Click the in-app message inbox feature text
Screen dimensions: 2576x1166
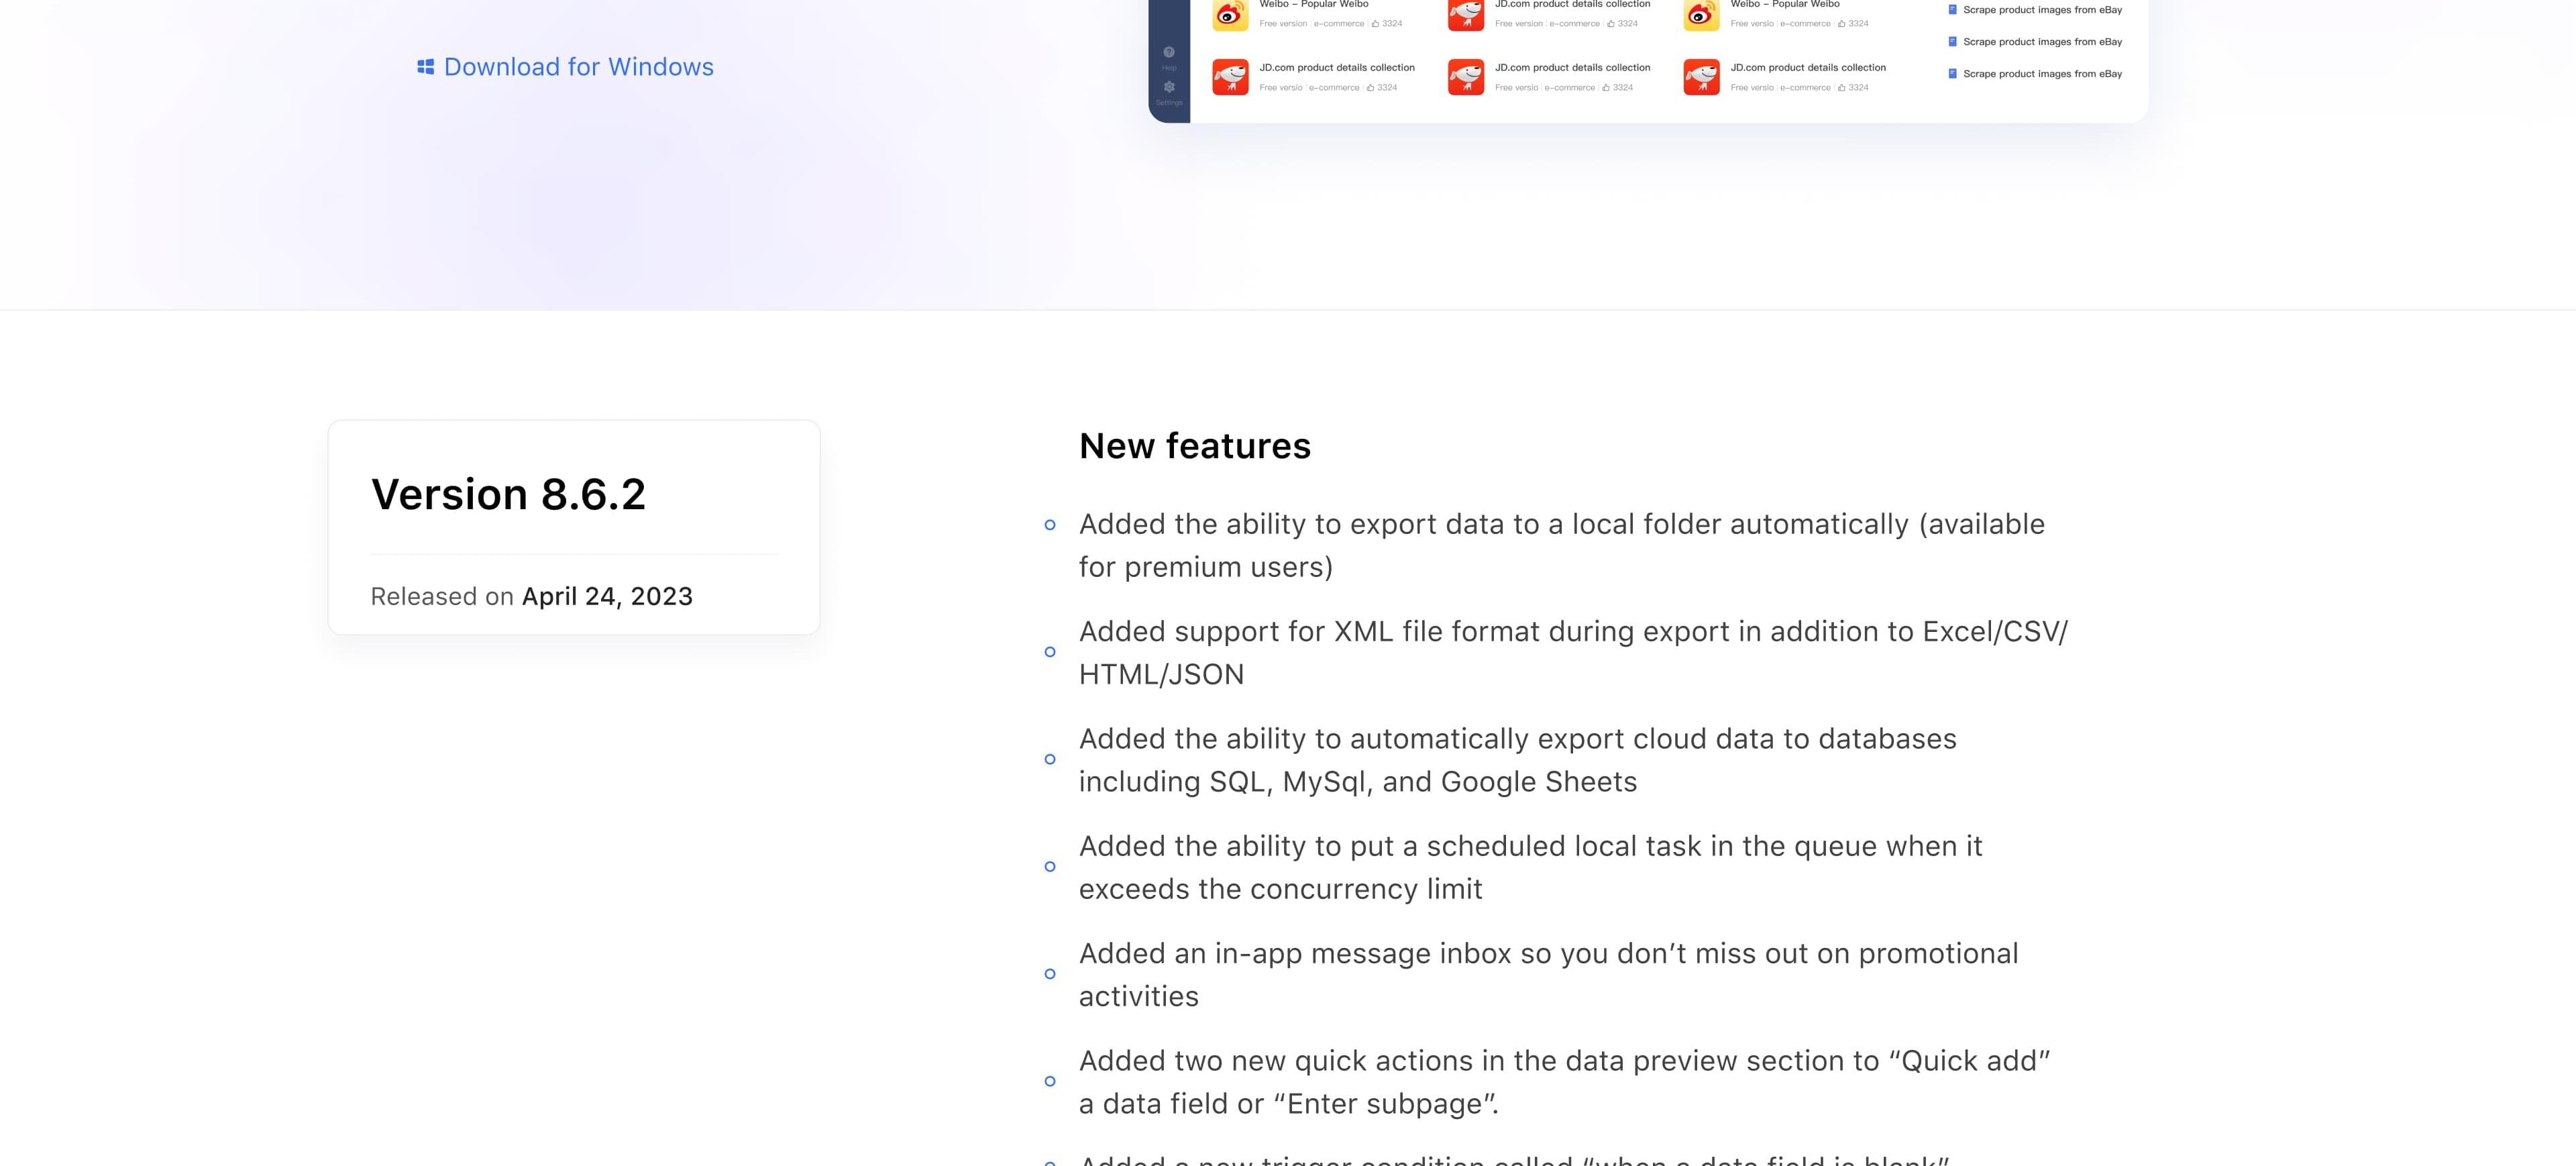[1548, 975]
